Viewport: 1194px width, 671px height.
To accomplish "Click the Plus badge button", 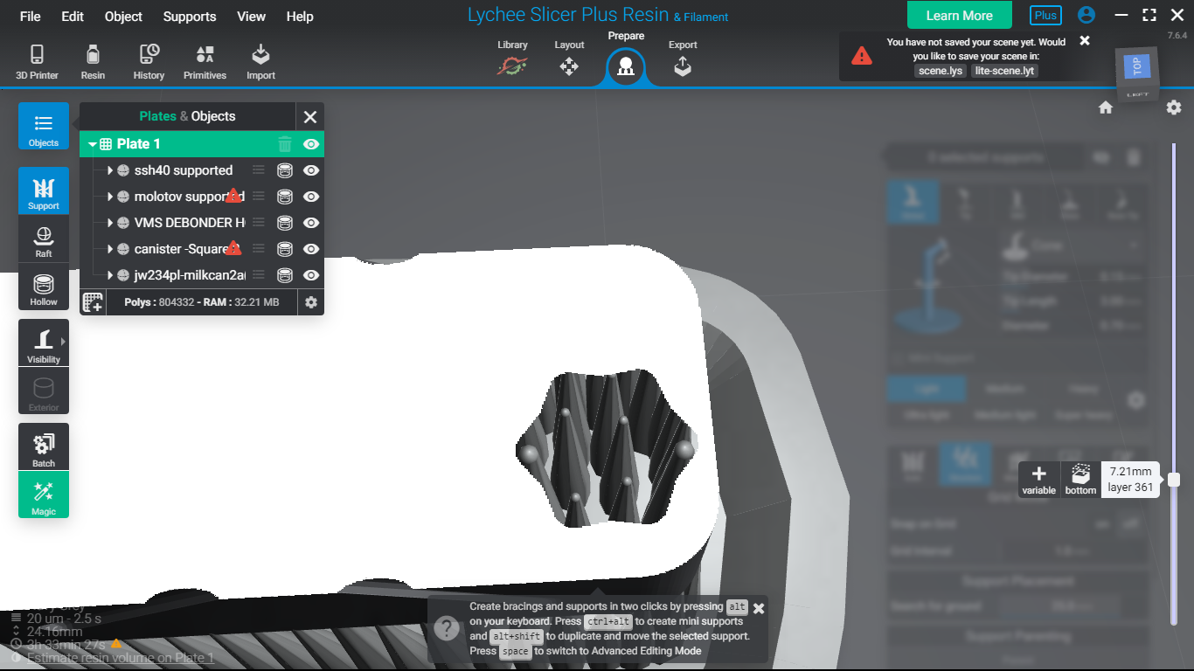I will 1045,15.
